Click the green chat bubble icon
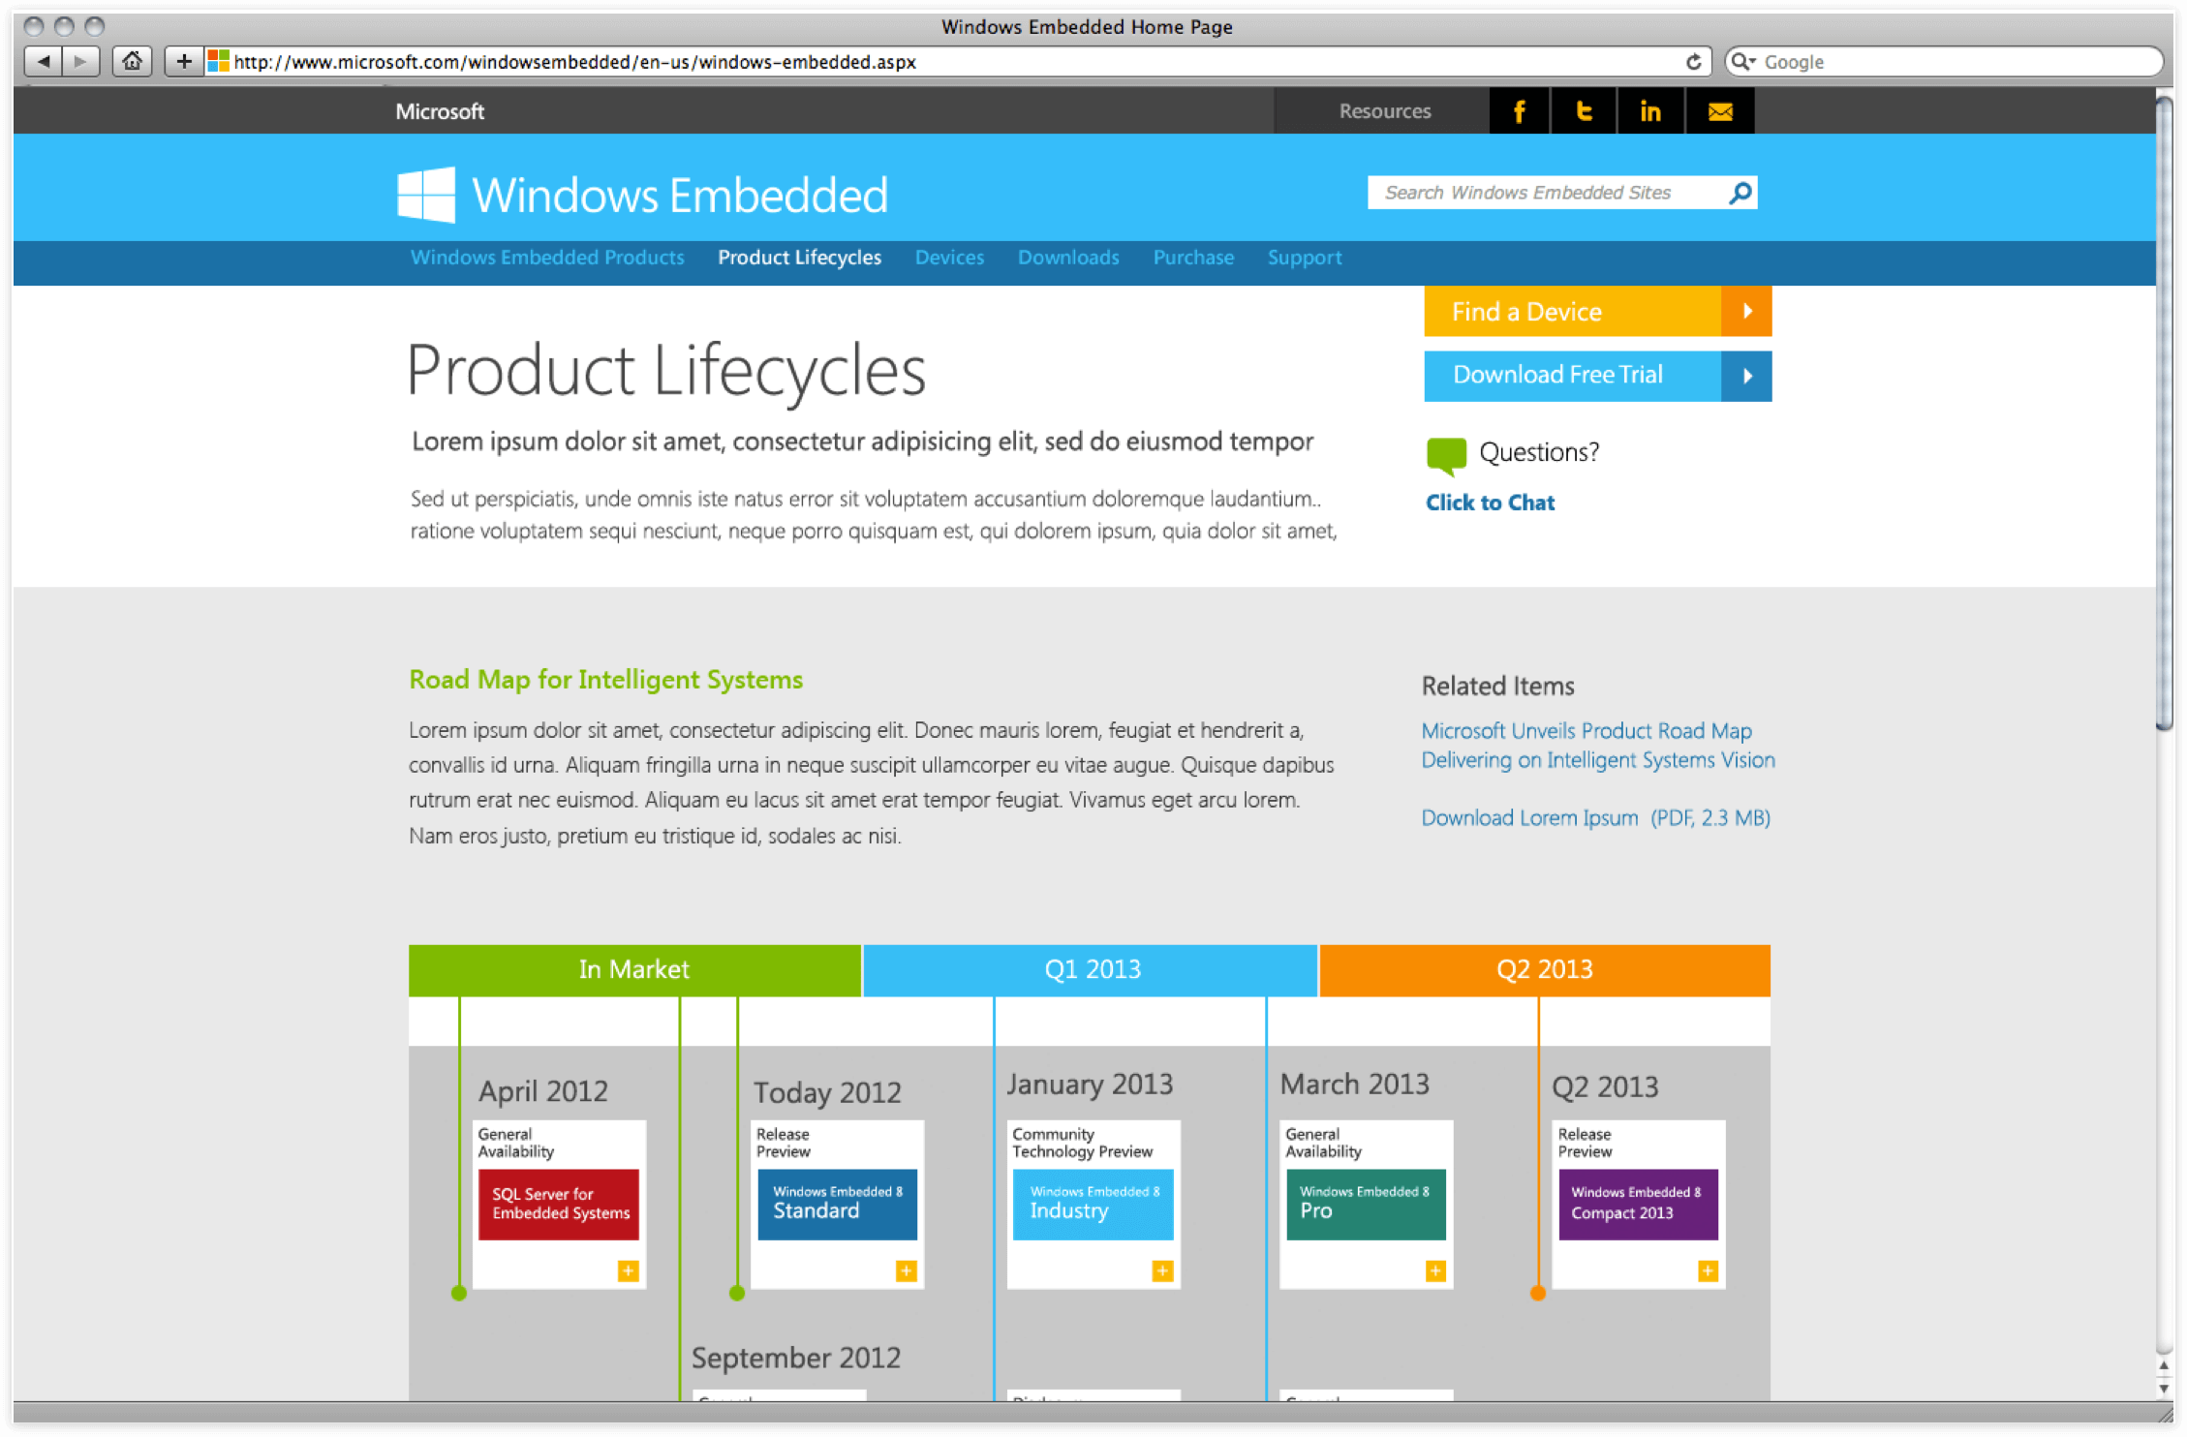This screenshot has height=1437, width=2187. [x=1446, y=454]
